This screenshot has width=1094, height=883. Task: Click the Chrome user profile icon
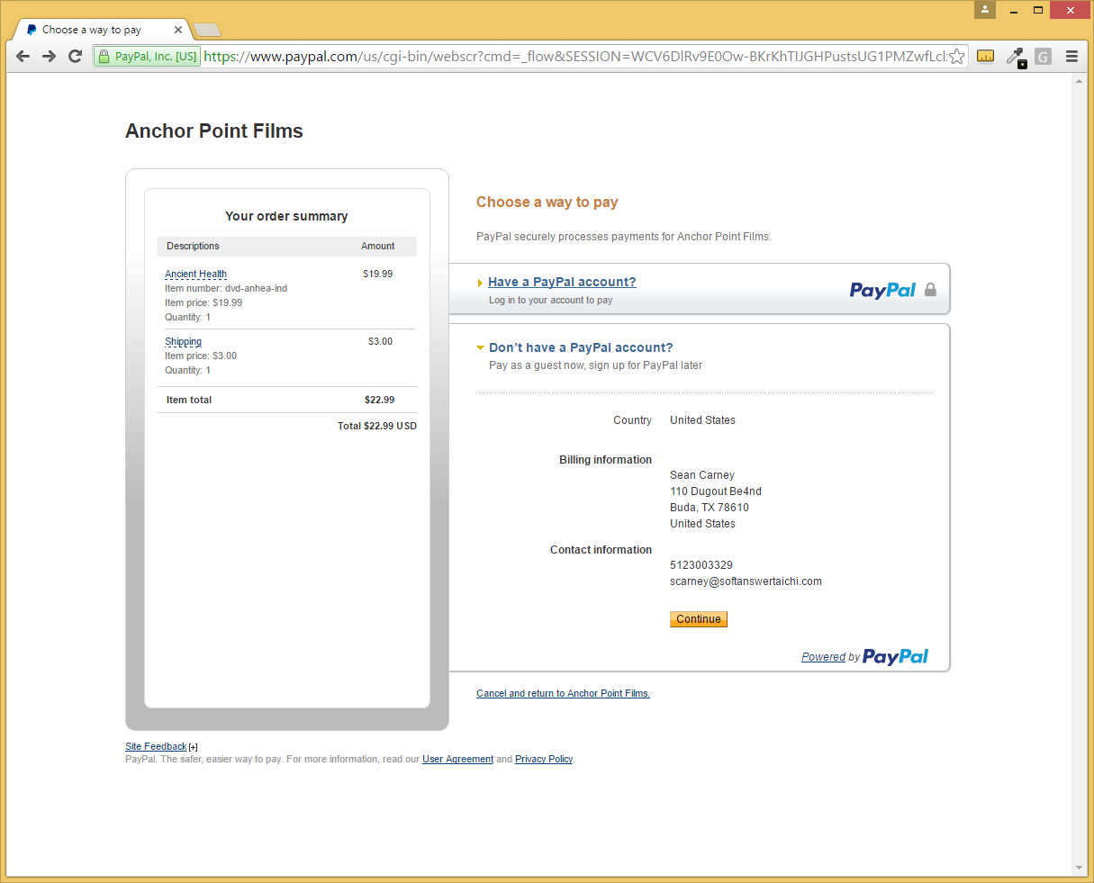(985, 10)
